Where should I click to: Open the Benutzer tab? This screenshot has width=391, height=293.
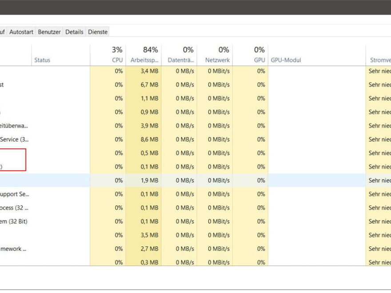pyautogui.click(x=49, y=32)
